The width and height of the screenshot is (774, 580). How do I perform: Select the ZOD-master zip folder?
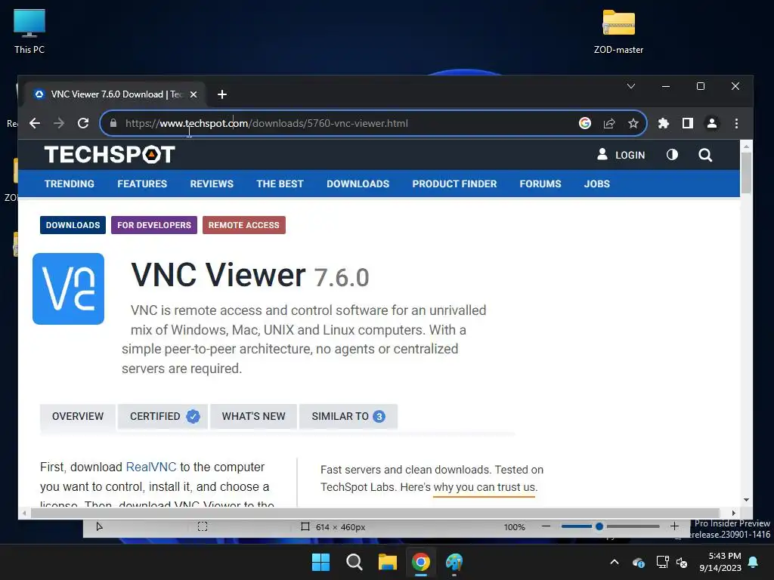point(618,31)
